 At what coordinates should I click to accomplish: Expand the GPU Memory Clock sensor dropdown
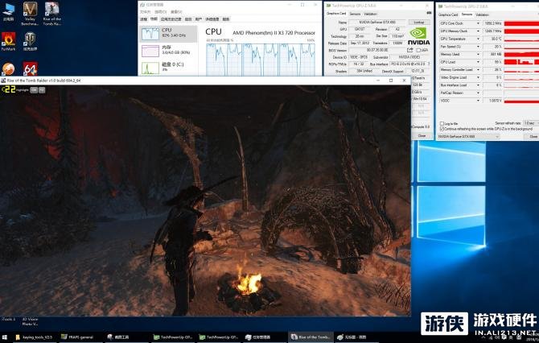478,31
